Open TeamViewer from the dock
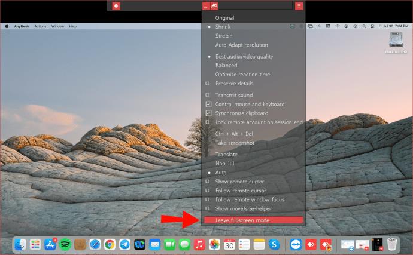413x255 pixels. coord(296,244)
